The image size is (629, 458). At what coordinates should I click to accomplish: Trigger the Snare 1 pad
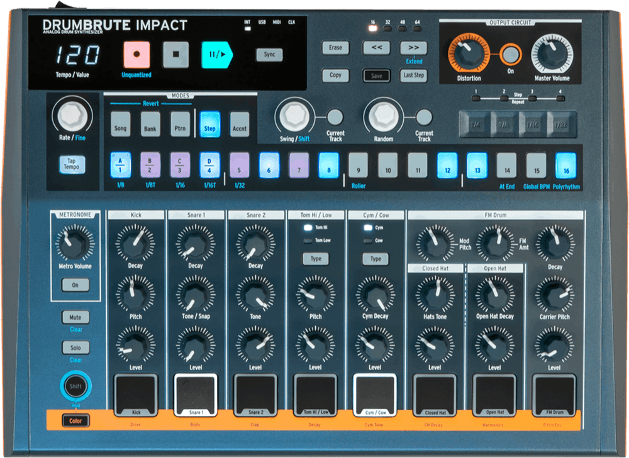pos(196,396)
